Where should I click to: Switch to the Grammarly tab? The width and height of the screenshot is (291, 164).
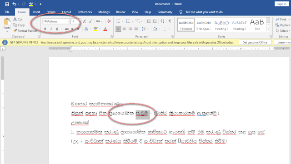pyautogui.click(x=165, y=12)
